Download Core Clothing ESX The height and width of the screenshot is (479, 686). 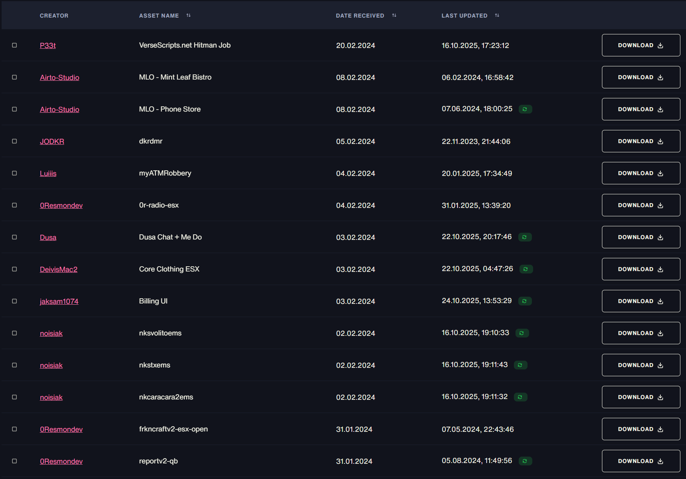coord(641,269)
